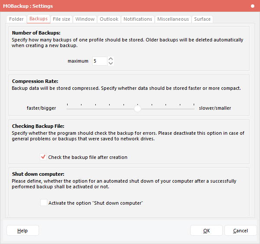Focus the maximum backups number field

(99, 61)
